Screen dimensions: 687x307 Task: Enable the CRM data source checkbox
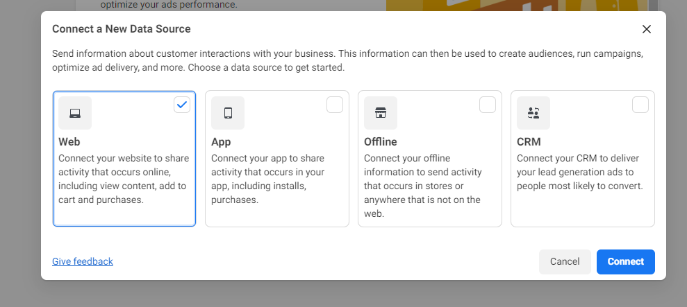pos(640,105)
